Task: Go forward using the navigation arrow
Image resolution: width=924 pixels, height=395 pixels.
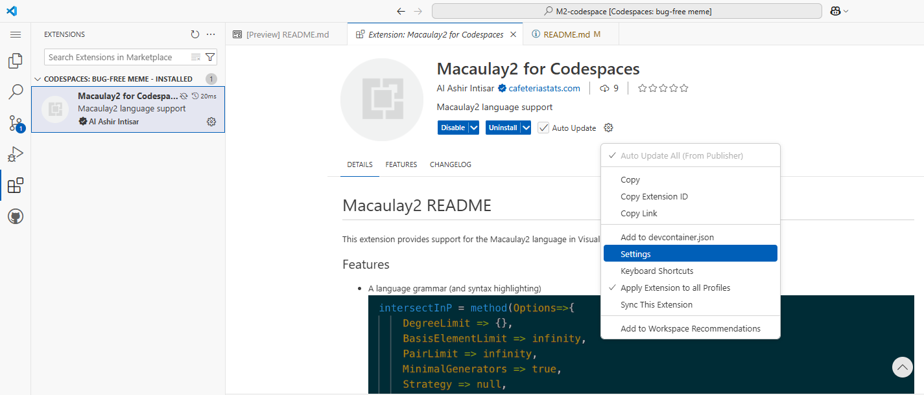Action: (x=418, y=11)
